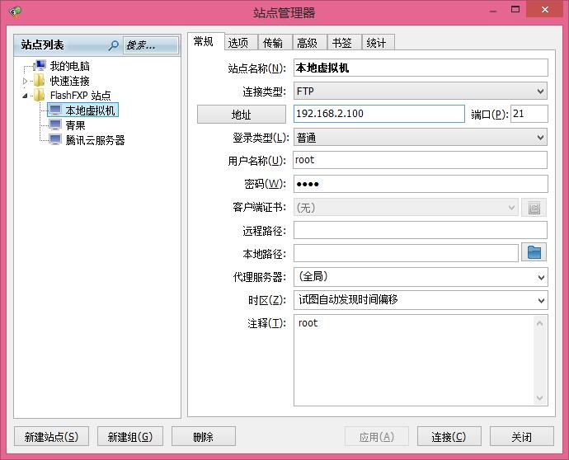Click the notes scrollbar down arrow
This screenshot has width=569, height=460.
point(539,398)
